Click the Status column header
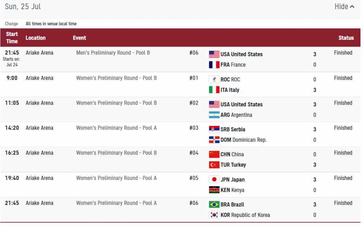This screenshot has width=363, height=227. (x=346, y=38)
